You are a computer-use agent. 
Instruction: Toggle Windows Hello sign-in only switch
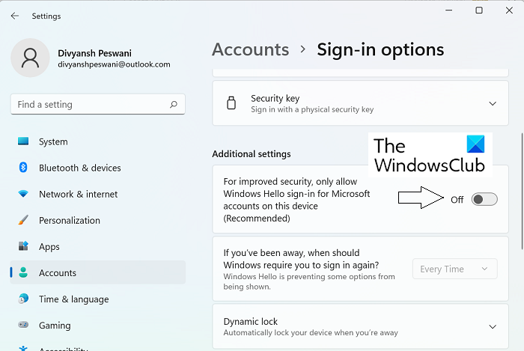(484, 199)
